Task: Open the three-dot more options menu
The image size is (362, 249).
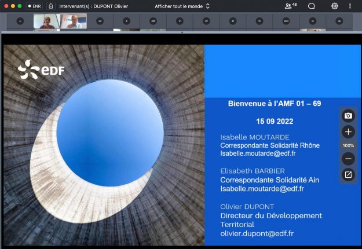Action: [350, 6]
